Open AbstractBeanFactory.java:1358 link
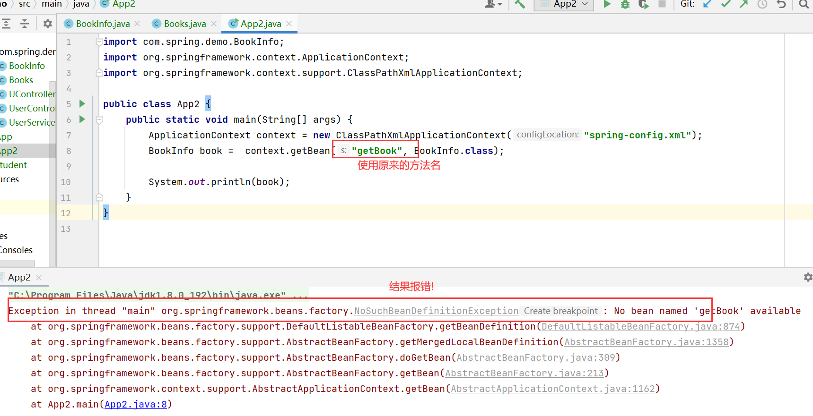This screenshot has width=813, height=416. [646, 342]
